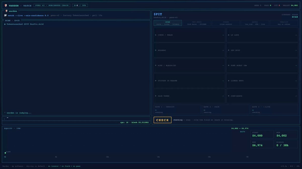Go to the GATES stage tab
Image resolution: width=302 pixels, height=169 pixels.
(255, 23)
